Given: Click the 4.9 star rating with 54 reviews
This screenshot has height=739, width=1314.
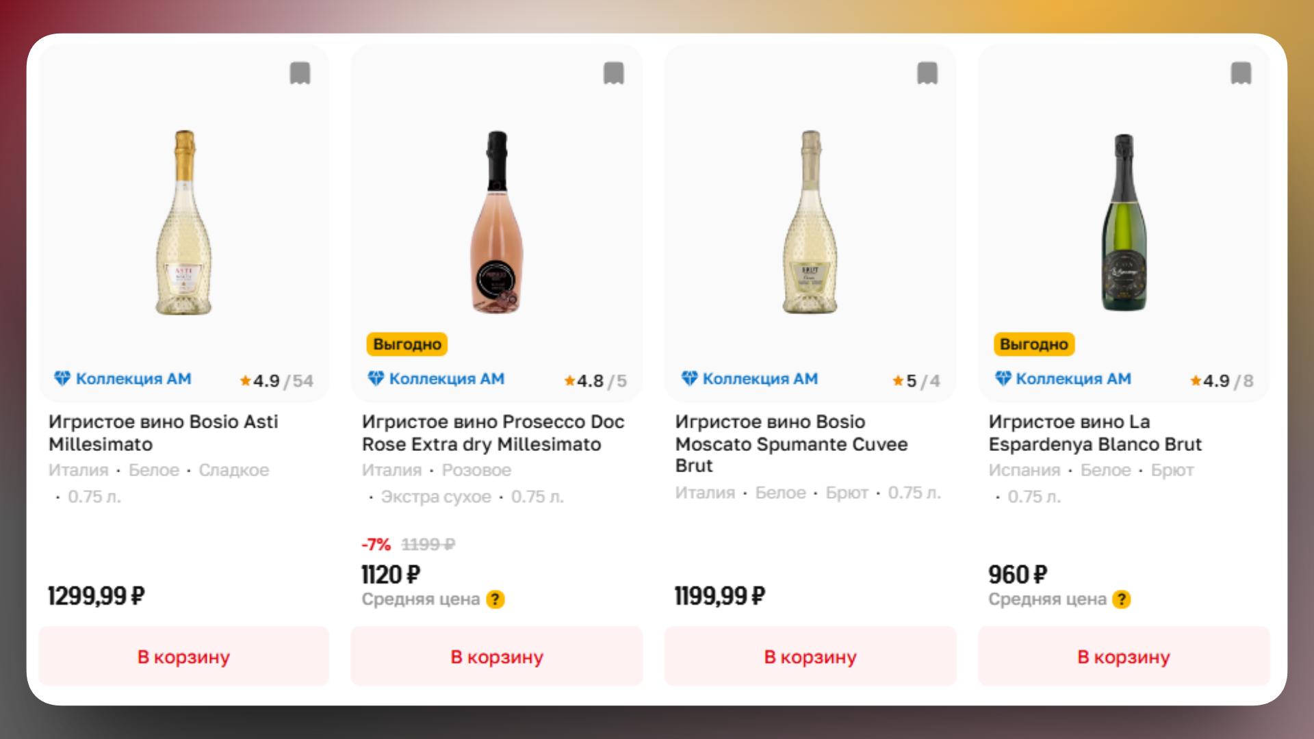Looking at the screenshot, I should point(276,381).
